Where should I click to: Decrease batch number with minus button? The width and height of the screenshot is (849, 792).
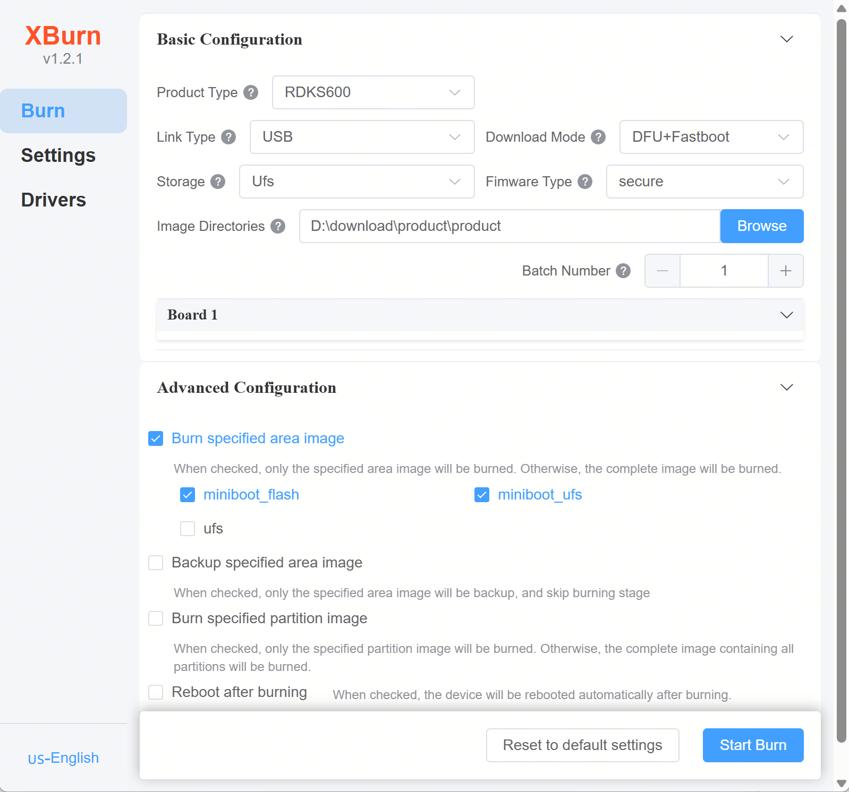[x=663, y=271]
